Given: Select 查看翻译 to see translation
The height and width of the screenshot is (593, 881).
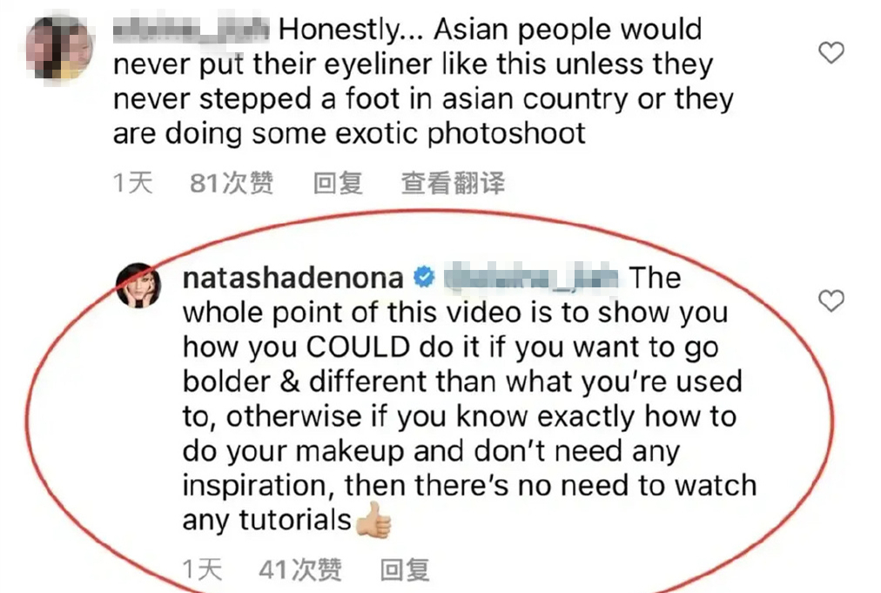Looking at the screenshot, I should (453, 183).
